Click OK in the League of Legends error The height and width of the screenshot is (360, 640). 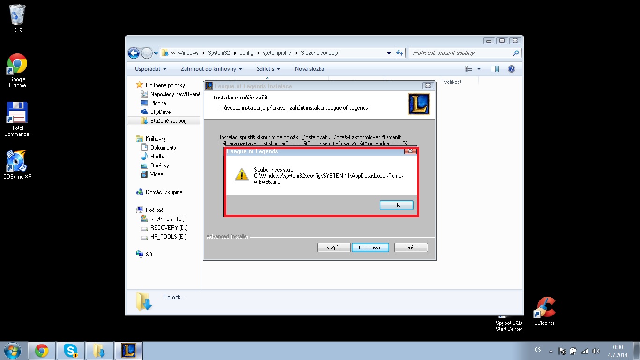[396, 205]
